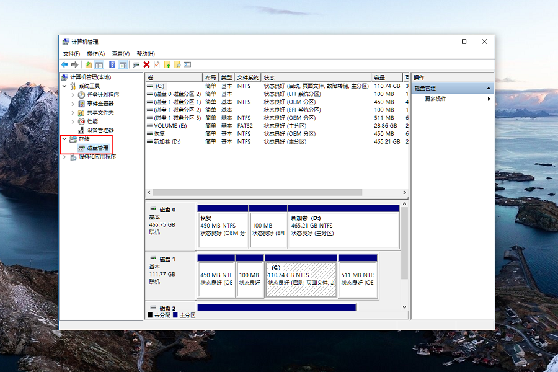Collapse the 磁盘管理 section in 操作 pane
558x372 pixels.
tap(489, 88)
